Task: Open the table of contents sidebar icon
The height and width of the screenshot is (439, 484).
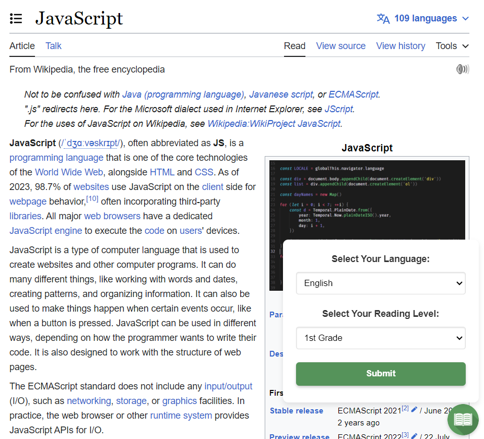Action: coord(16,18)
